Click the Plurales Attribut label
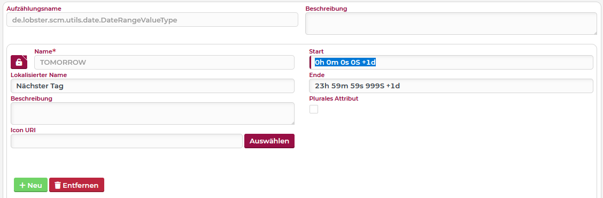The width and height of the screenshot is (603, 198). 334,98
